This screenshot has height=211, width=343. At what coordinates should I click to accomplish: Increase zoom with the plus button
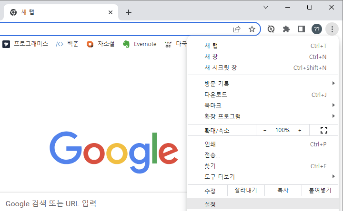pos(300,130)
